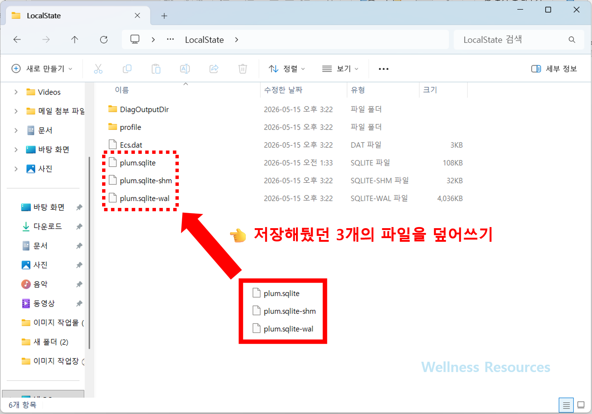This screenshot has width=592, height=414.
Task: Sort by 유형 column header
Action: tap(358, 90)
